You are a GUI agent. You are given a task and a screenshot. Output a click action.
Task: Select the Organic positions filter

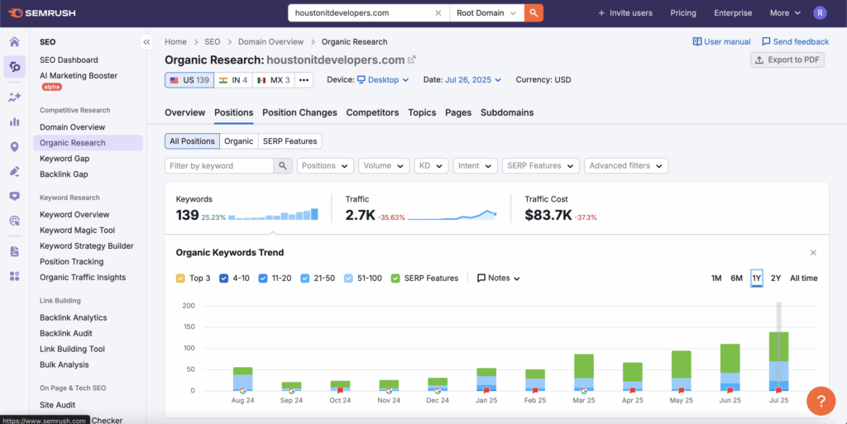(x=239, y=141)
